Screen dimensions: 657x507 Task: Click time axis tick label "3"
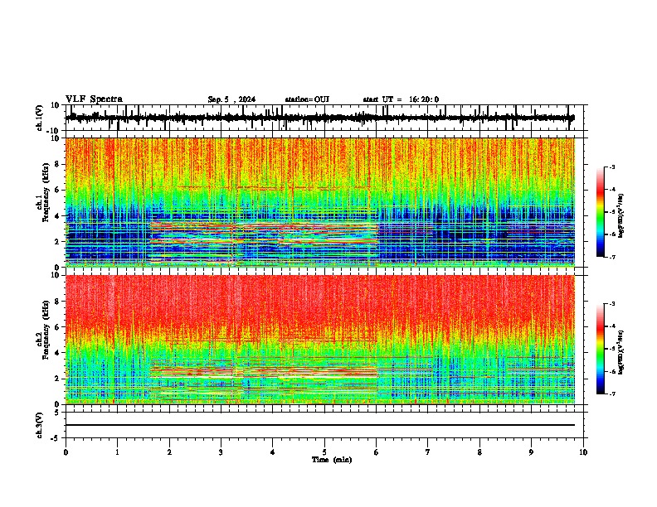click(221, 452)
